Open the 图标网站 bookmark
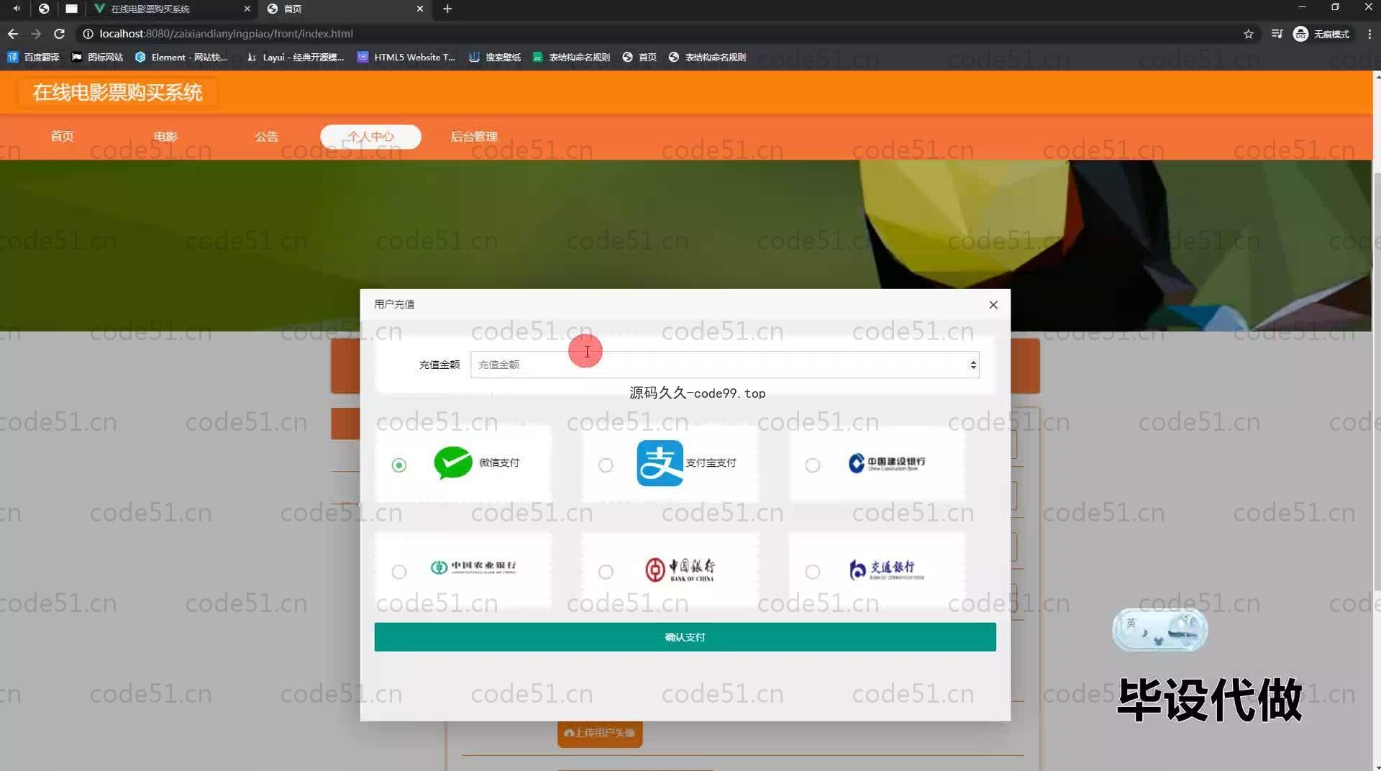1381x771 pixels. (x=97, y=57)
